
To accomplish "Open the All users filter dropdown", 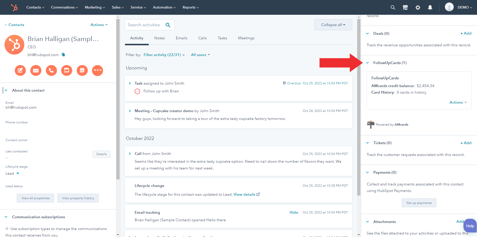I will tap(200, 55).
